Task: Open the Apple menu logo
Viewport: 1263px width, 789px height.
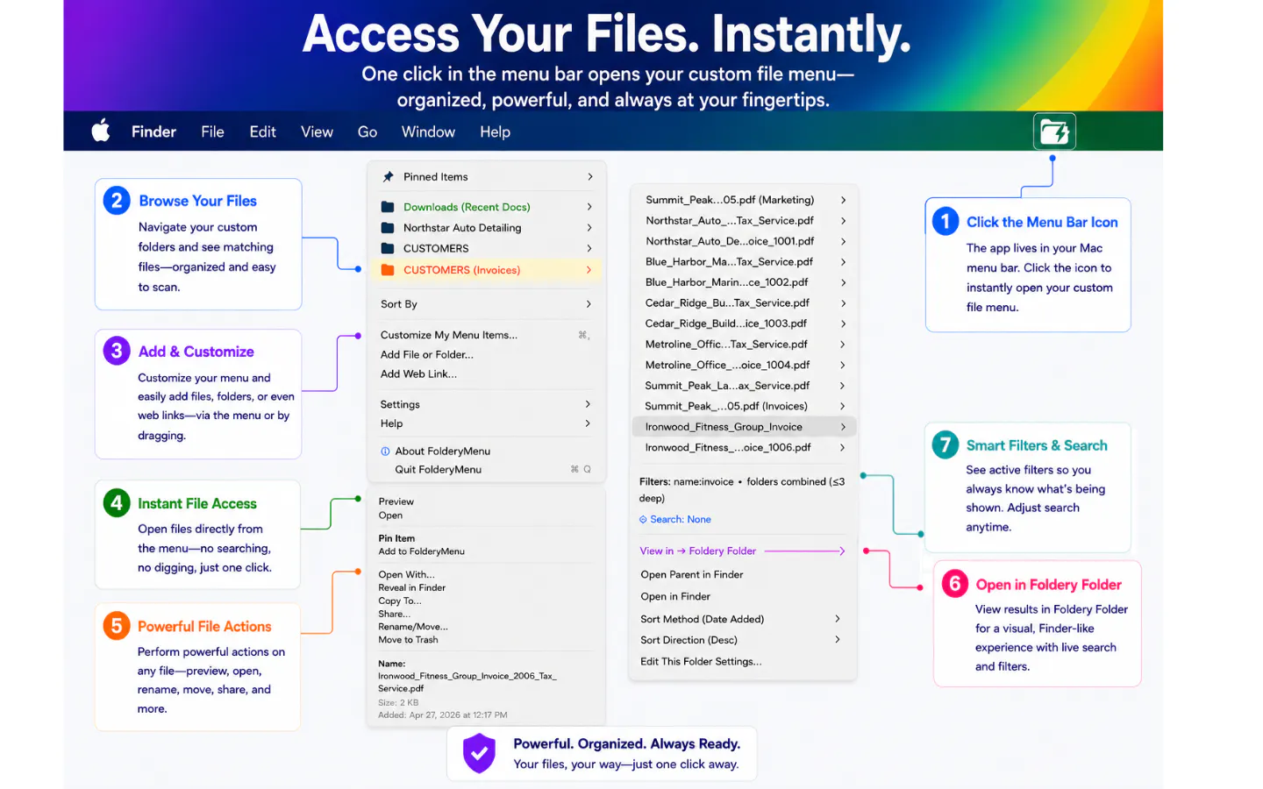Action: 101,131
